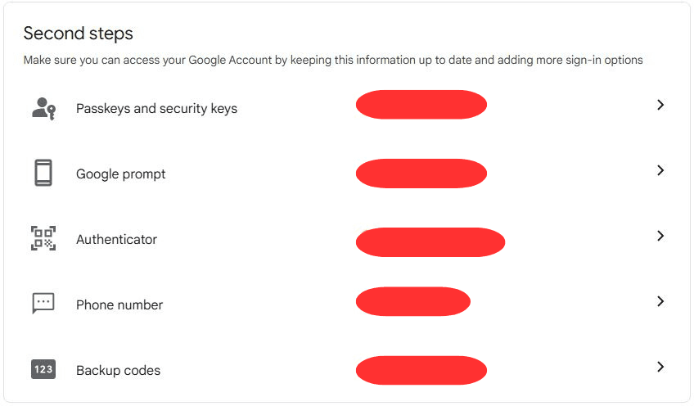Open Phone number using its right arrow
The width and height of the screenshot is (694, 406).
coord(660,302)
